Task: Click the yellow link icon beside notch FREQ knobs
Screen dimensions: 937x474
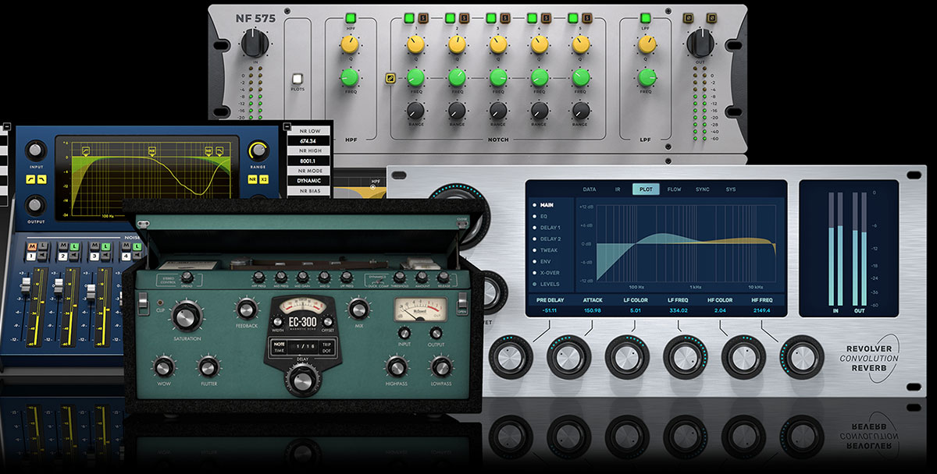Action: coord(390,77)
